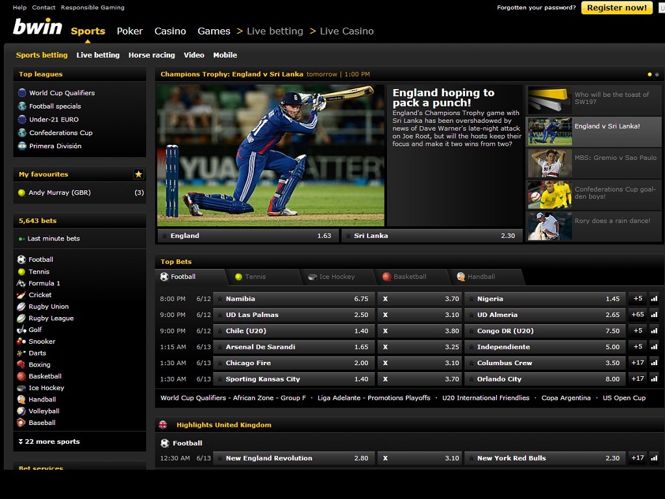Select the Basketball icon in sidebar

click(x=21, y=376)
